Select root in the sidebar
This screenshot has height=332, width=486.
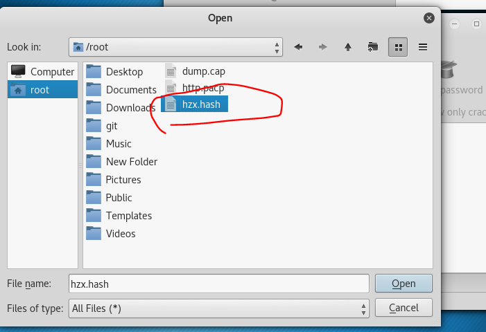(x=40, y=90)
